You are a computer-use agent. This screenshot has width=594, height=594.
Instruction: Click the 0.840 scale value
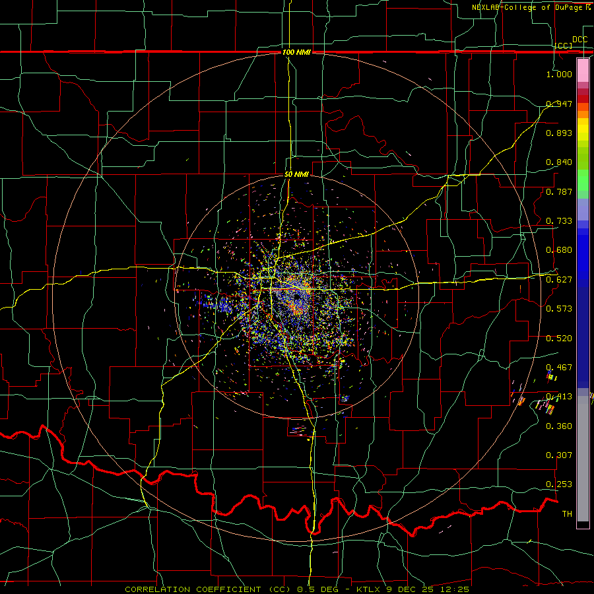559,162
